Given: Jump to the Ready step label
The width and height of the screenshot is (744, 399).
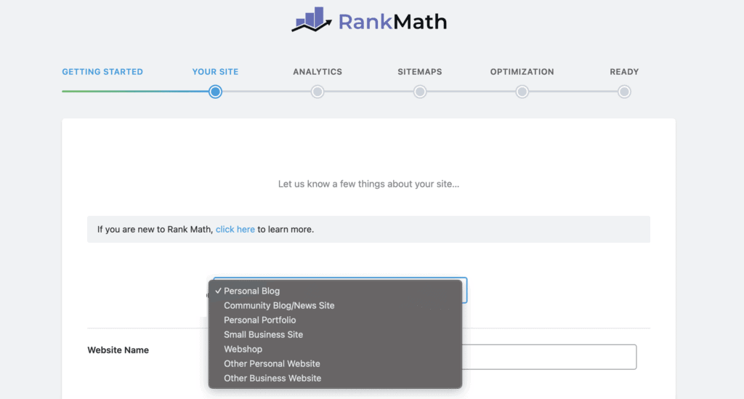Looking at the screenshot, I should tap(624, 72).
